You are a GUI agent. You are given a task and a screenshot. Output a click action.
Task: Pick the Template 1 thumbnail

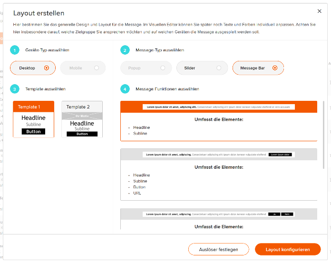click(34, 119)
